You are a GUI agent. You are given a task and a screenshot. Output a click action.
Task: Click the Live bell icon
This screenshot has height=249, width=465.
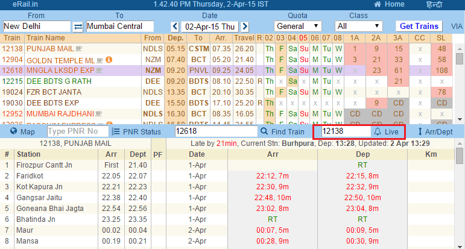pyautogui.click(x=377, y=131)
